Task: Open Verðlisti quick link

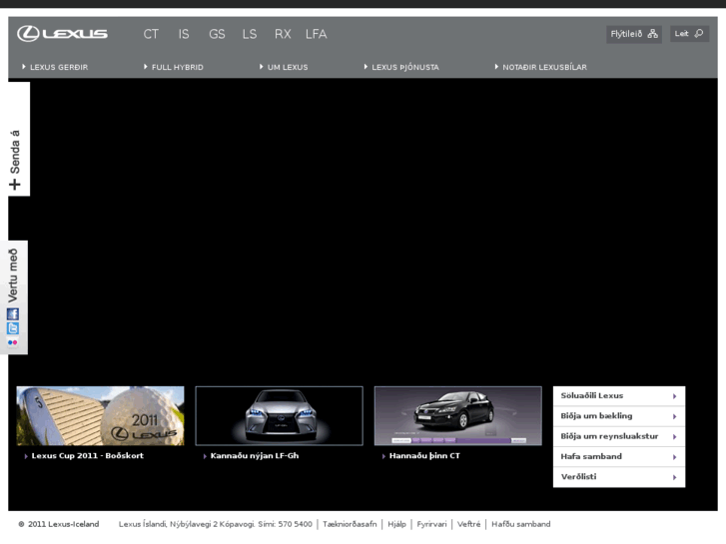Action: click(x=619, y=477)
